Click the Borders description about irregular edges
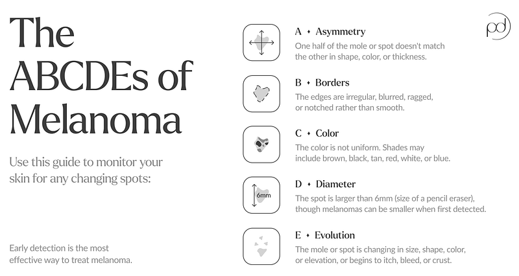Screen dimensions: 519x276 click(x=364, y=102)
